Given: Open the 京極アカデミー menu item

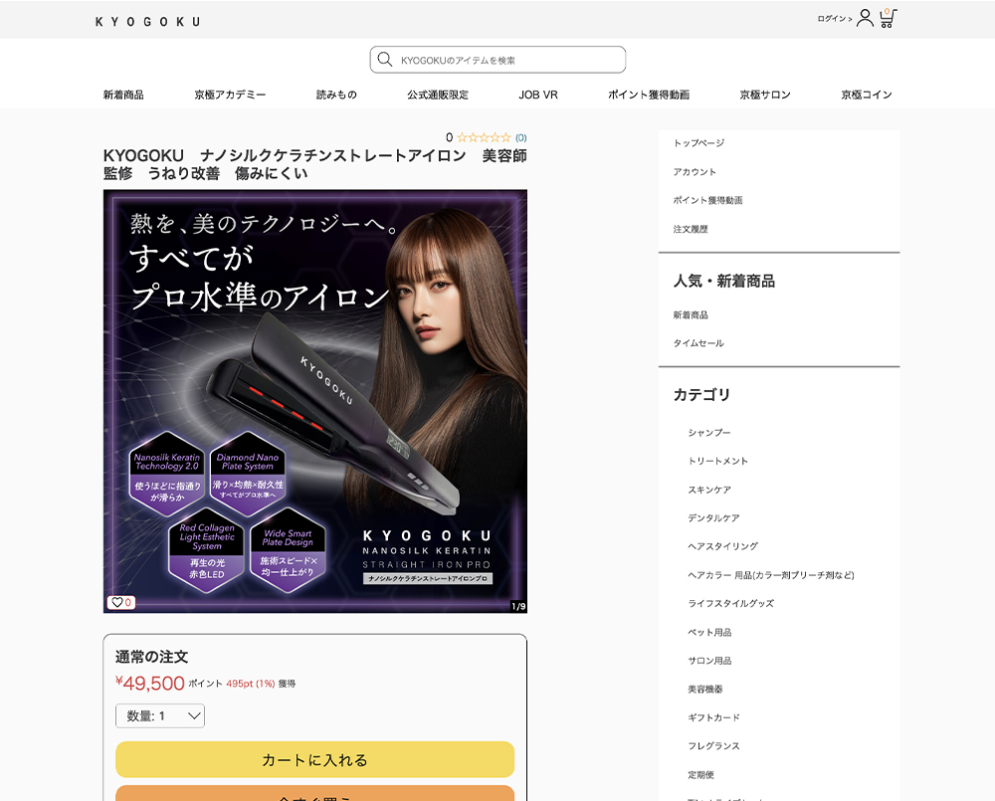Looking at the screenshot, I should click(x=230, y=95).
